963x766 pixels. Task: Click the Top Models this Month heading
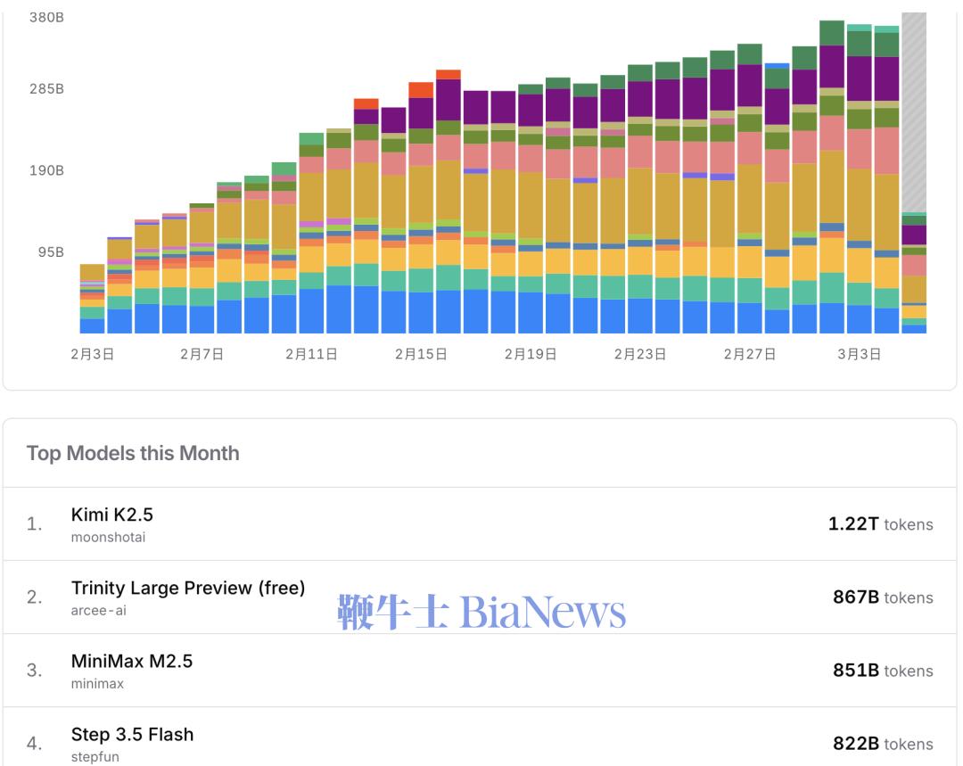pyautogui.click(x=133, y=453)
